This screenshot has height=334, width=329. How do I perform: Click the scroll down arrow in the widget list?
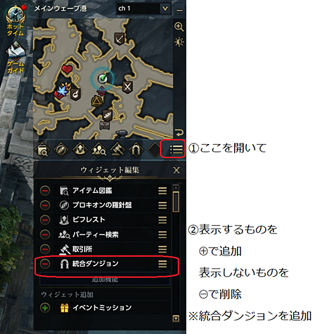pyautogui.click(x=176, y=319)
